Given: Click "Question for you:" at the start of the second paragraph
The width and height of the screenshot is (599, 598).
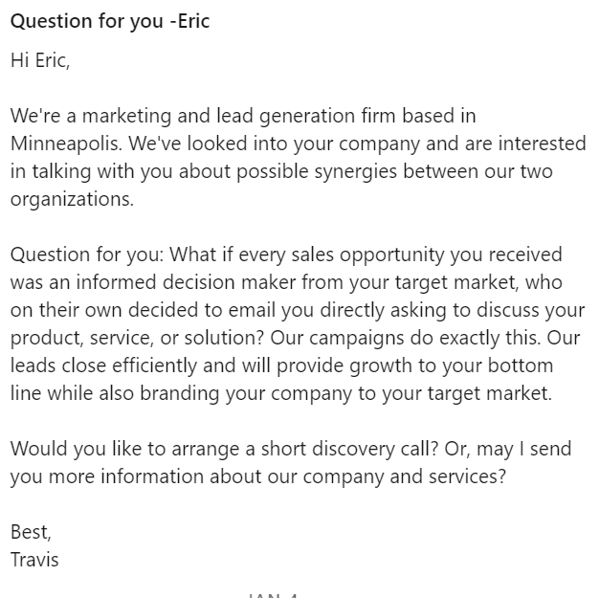Looking at the screenshot, I should coord(87,255).
